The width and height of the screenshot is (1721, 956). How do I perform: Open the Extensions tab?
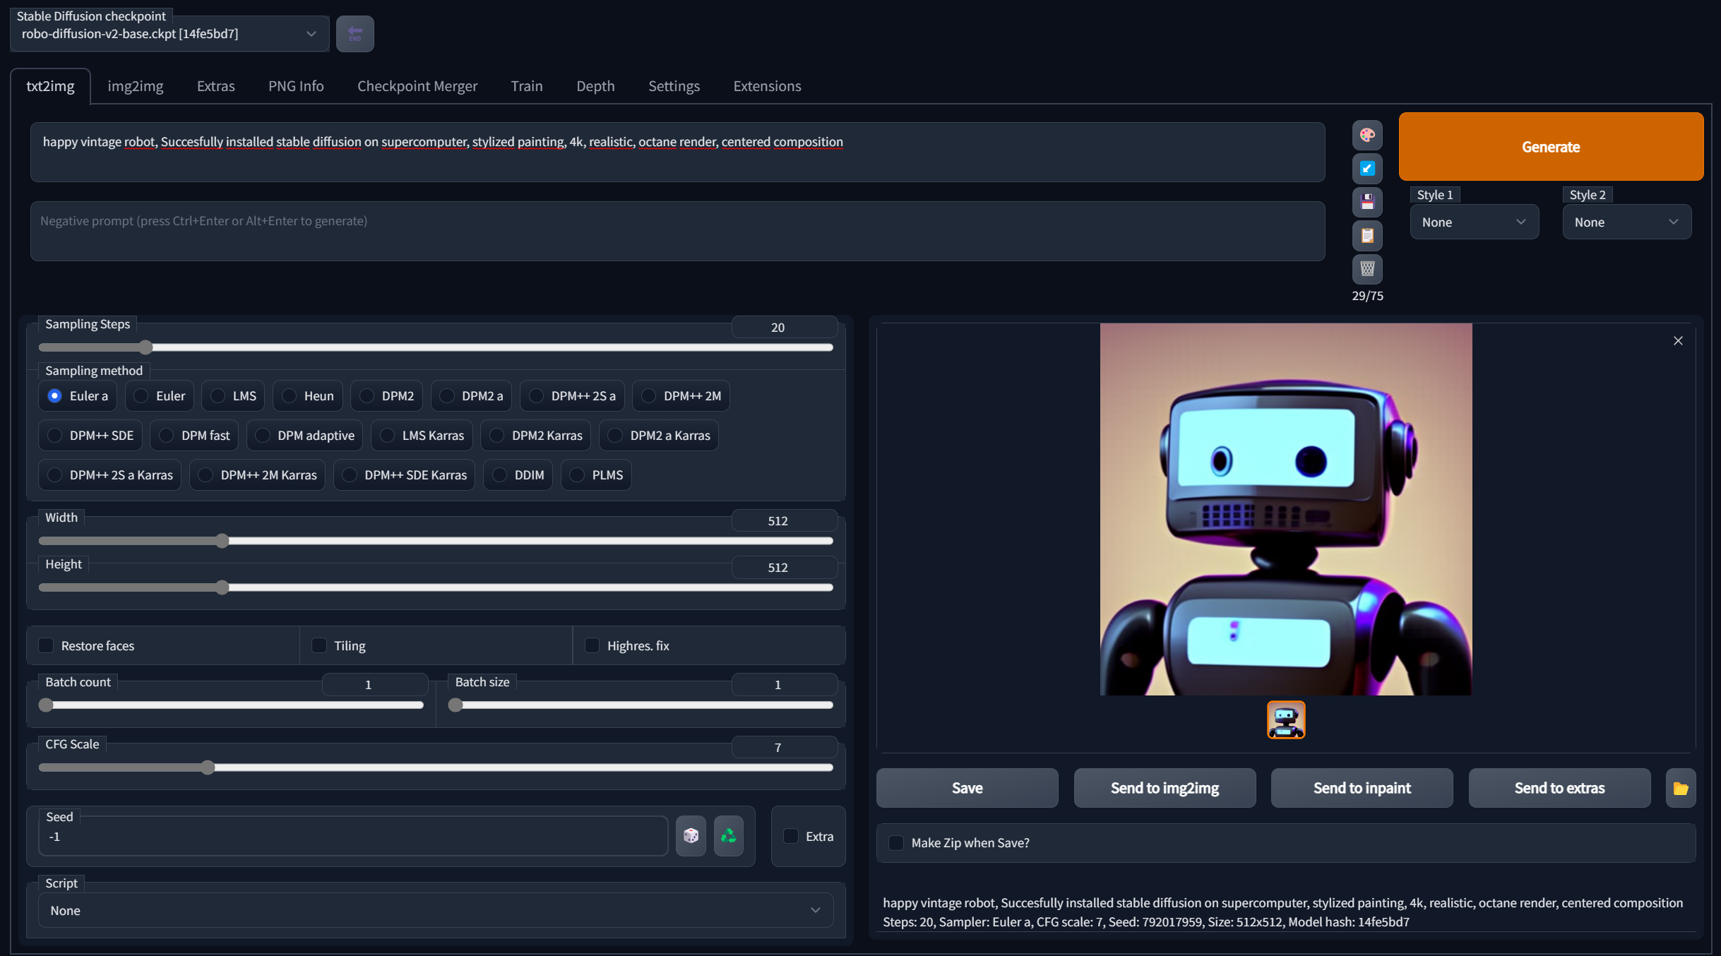point(768,85)
